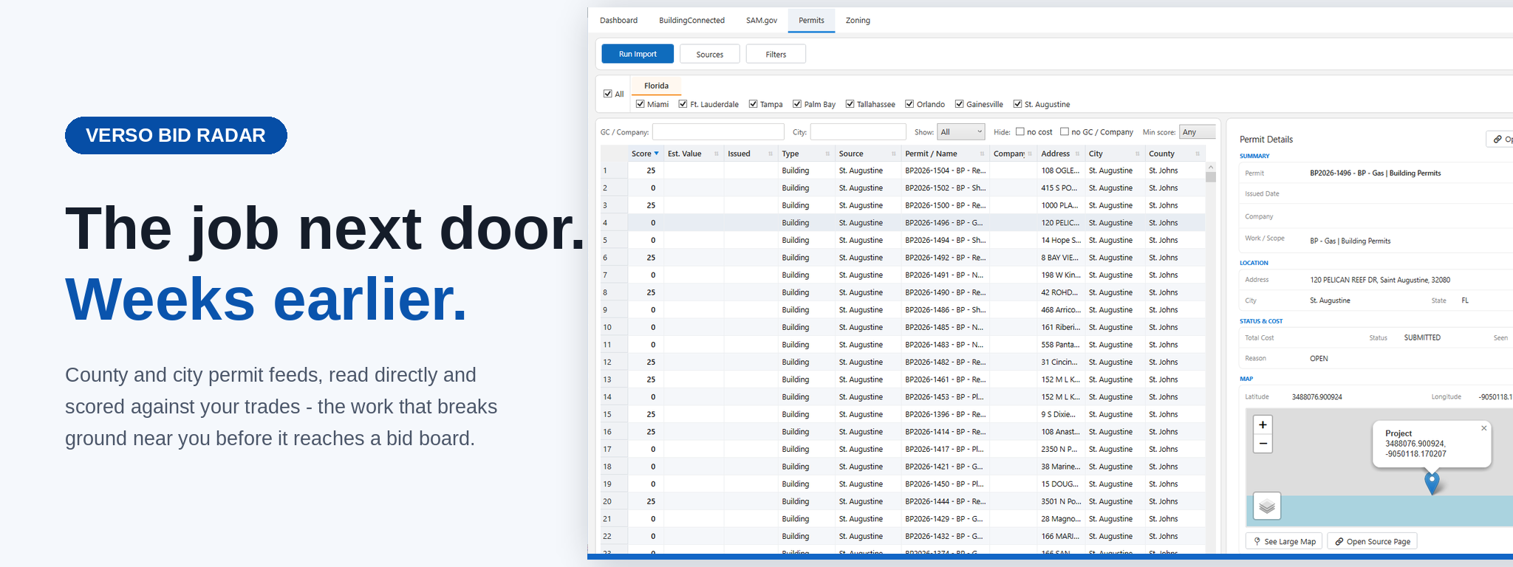Screen dimensions: 1513x567
Task: Select row BP2026-1494 - BP - Sh...
Action: click(x=903, y=240)
